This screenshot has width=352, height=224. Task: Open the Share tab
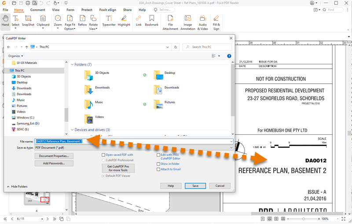coord(127,10)
